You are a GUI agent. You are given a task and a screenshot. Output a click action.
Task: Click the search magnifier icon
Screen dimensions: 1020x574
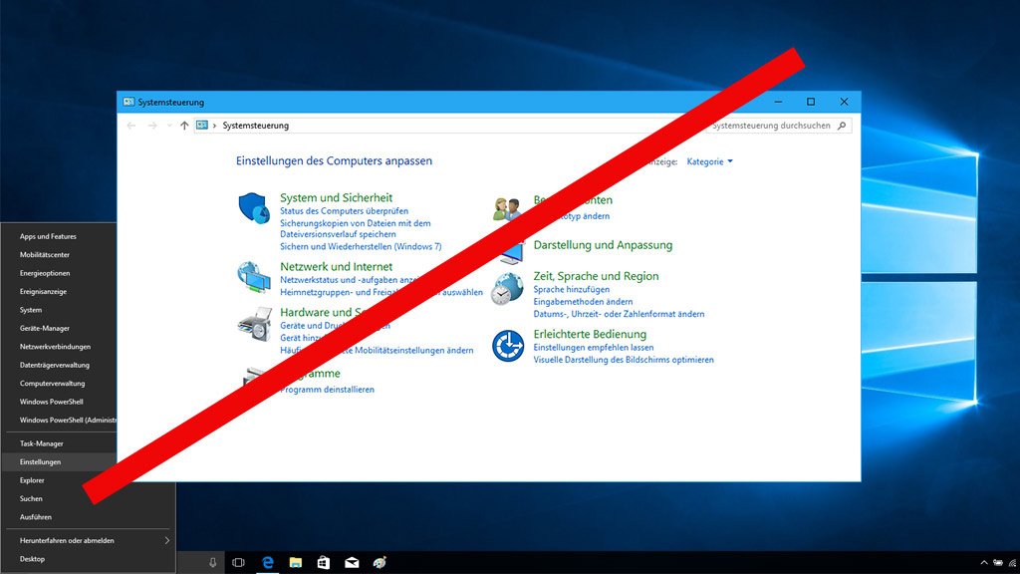pyautogui.click(x=842, y=126)
